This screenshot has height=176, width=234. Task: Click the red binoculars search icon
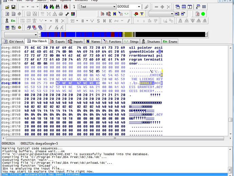(x=66, y=7)
